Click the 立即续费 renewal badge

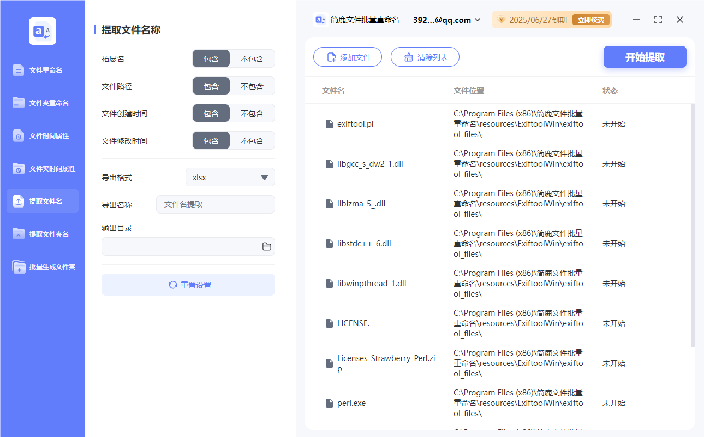coord(591,19)
